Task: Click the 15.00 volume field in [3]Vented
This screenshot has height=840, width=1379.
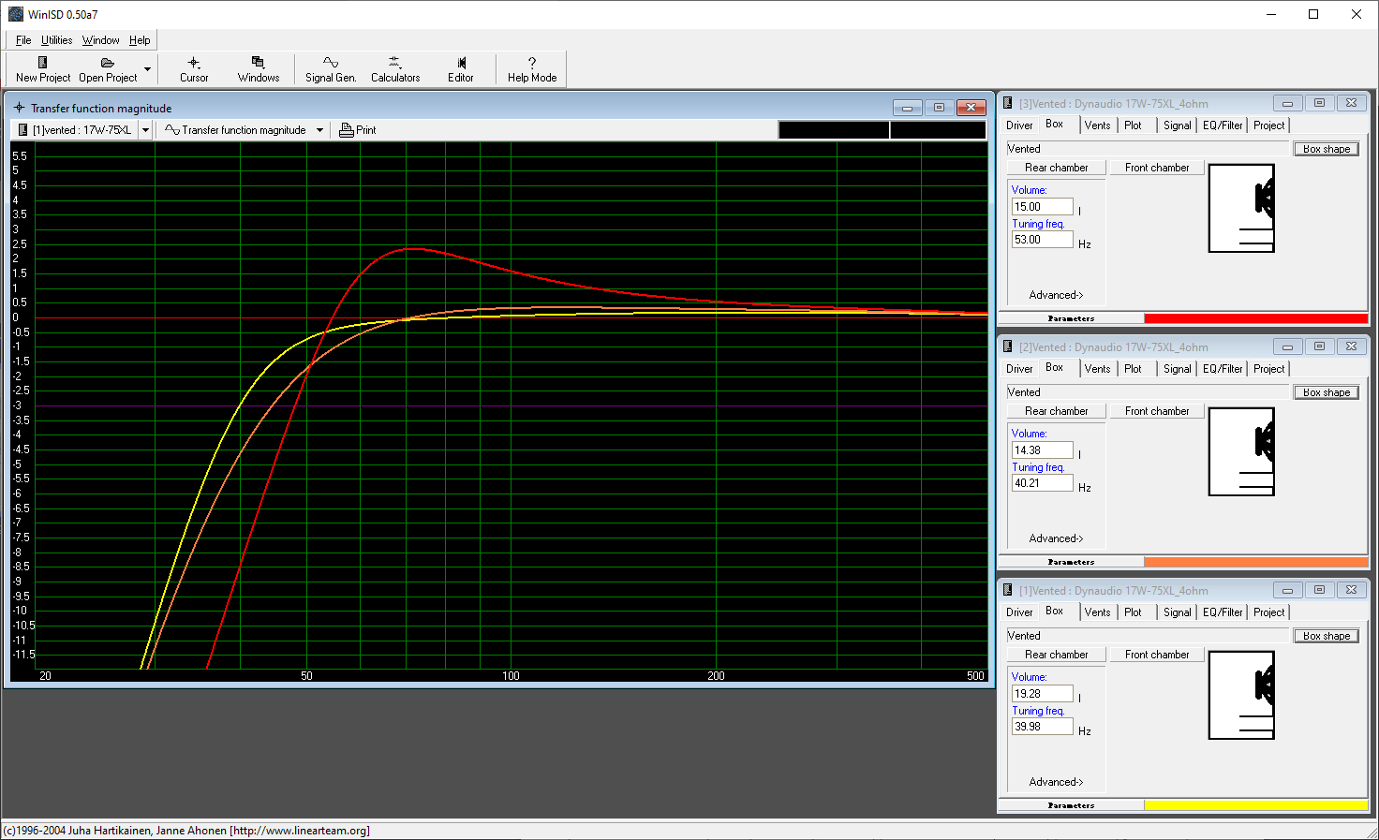Action: 1042,207
